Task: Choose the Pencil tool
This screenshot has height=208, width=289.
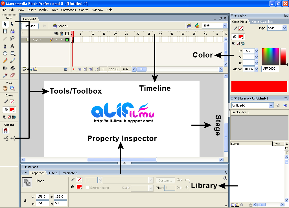Action: tap(5, 61)
